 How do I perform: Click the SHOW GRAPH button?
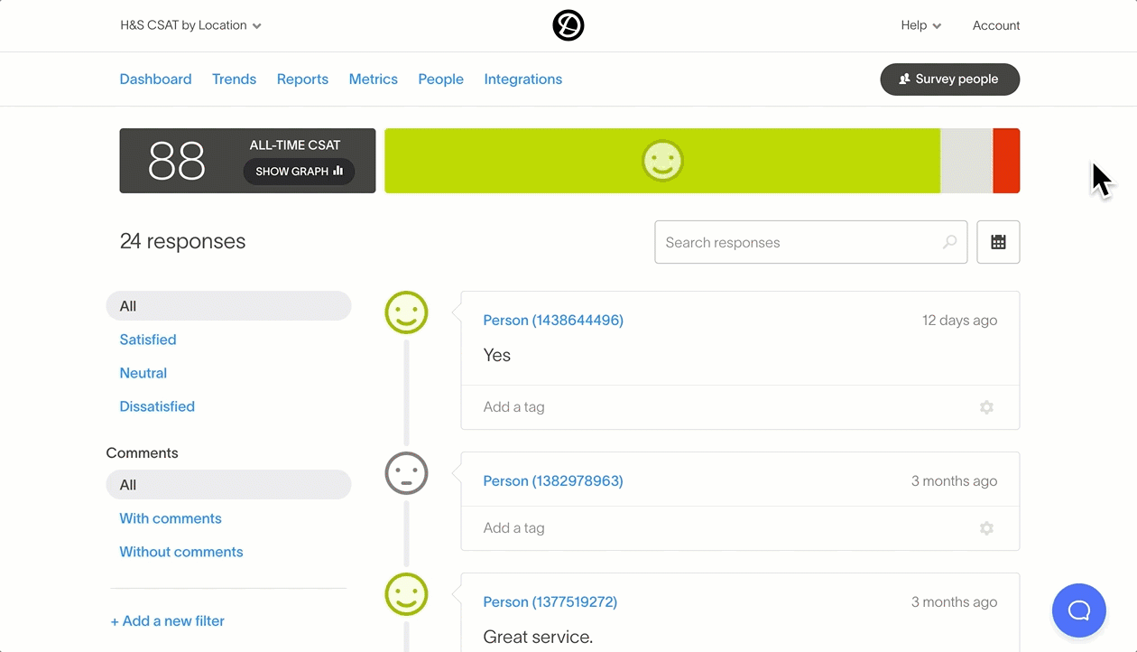point(299,172)
